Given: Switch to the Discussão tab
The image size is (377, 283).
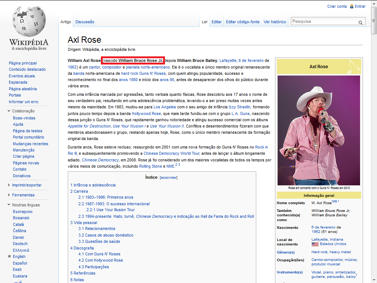Looking at the screenshot, I should pyautogui.click(x=85, y=22).
